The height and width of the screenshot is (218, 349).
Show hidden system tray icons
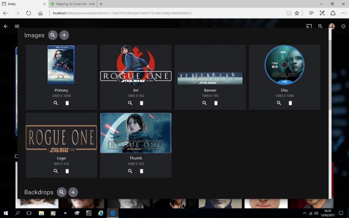(305, 213)
